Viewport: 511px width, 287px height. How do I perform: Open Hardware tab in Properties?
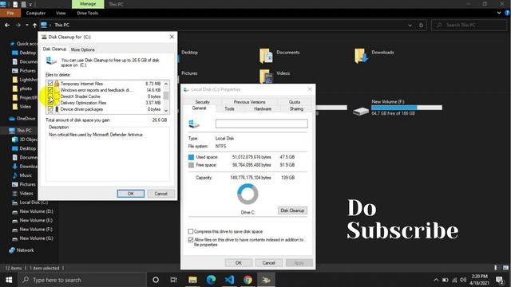click(263, 108)
